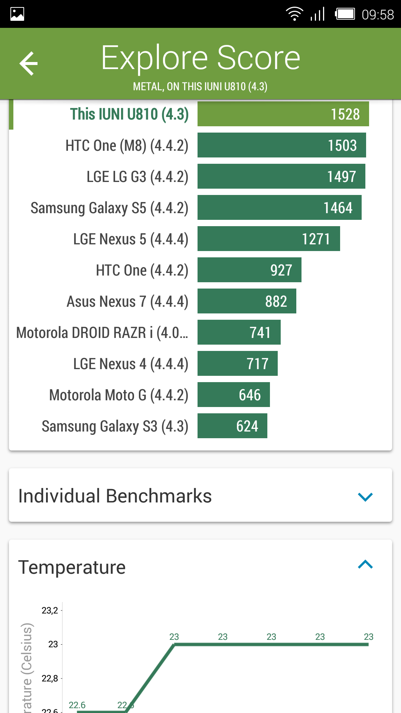Tap the Explore Score title
The height and width of the screenshot is (713, 401).
pyautogui.click(x=200, y=58)
